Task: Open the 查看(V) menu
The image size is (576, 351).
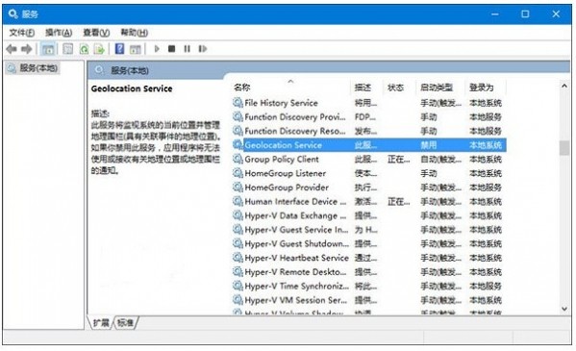Action: 96,33
